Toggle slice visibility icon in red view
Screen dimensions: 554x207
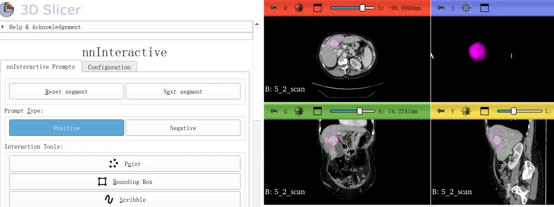point(299,8)
